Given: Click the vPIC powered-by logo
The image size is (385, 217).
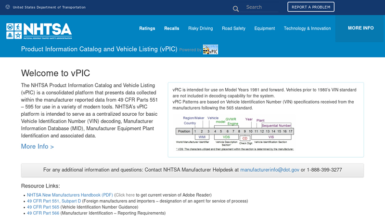Looking at the screenshot, I should 210,50.
